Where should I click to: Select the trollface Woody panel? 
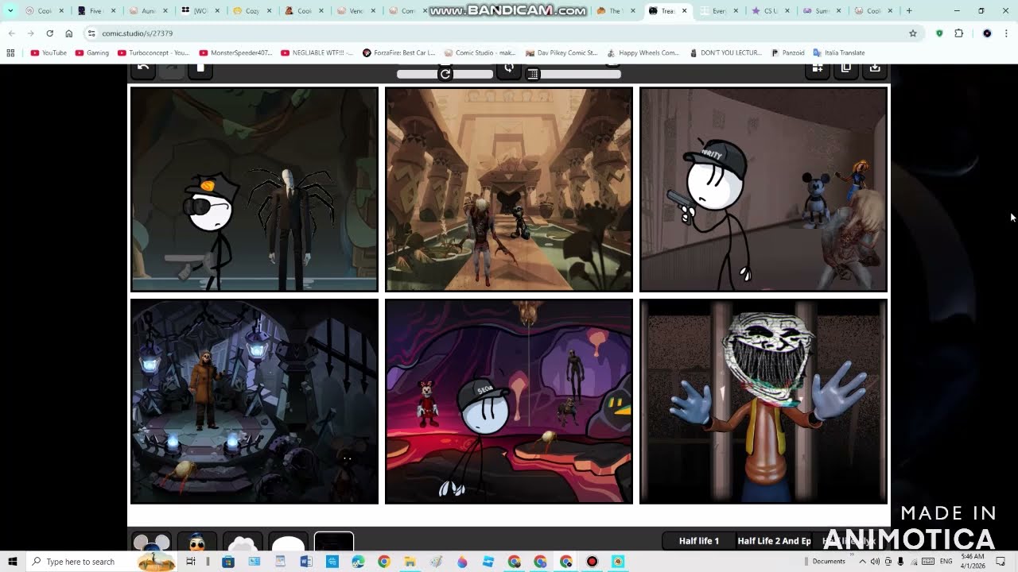coord(763,401)
